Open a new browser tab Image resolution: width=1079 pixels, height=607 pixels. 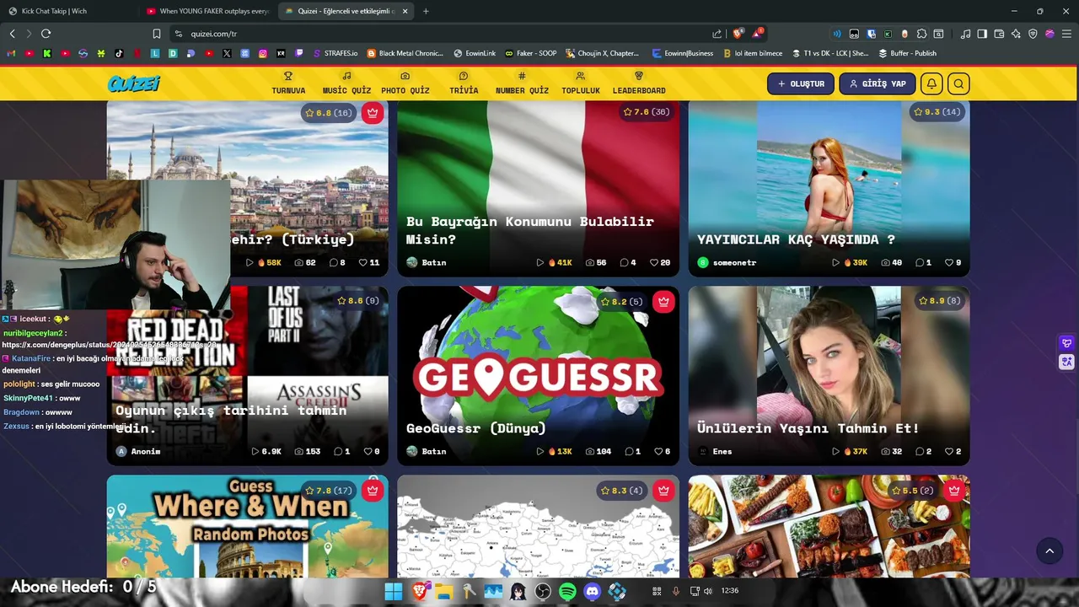tap(425, 11)
